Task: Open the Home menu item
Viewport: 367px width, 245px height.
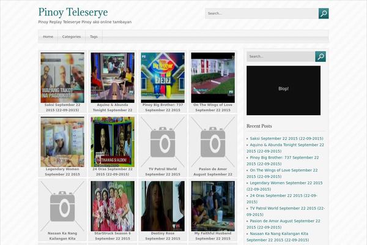Action: [48, 37]
